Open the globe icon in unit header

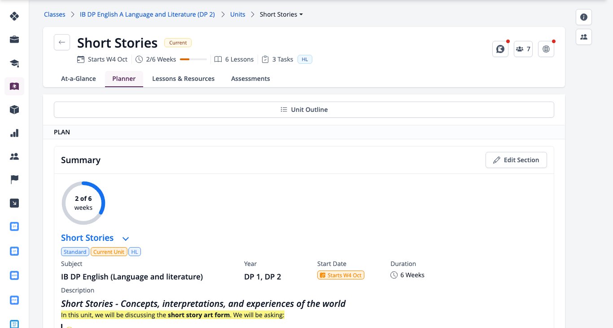click(546, 49)
